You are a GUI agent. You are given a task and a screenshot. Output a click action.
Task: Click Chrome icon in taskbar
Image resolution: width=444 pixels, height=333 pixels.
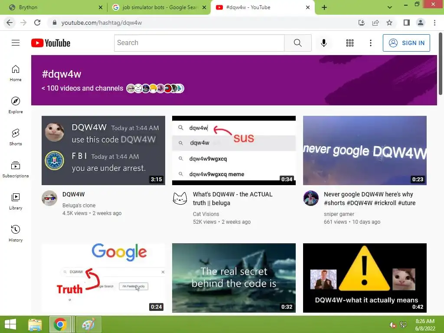(x=60, y=324)
